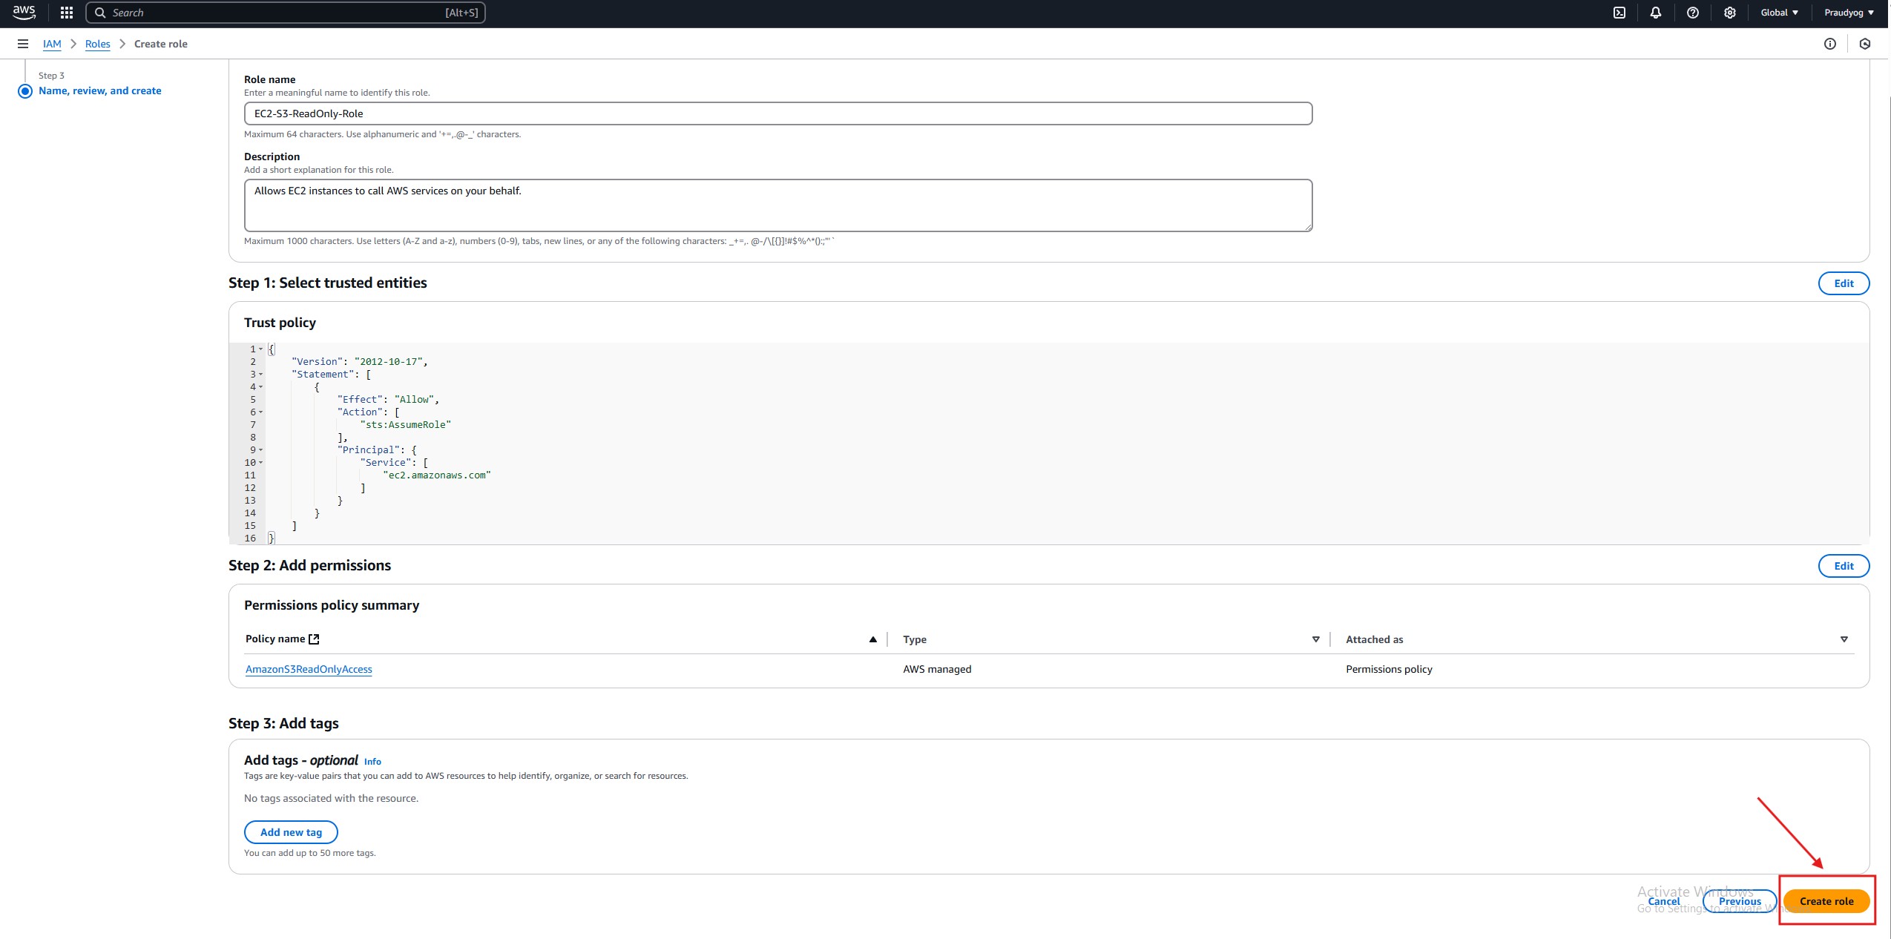The width and height of the screenshot is (1891, 939).
Task: Toggle the hamburger side navigation menu
Action: 23,44
